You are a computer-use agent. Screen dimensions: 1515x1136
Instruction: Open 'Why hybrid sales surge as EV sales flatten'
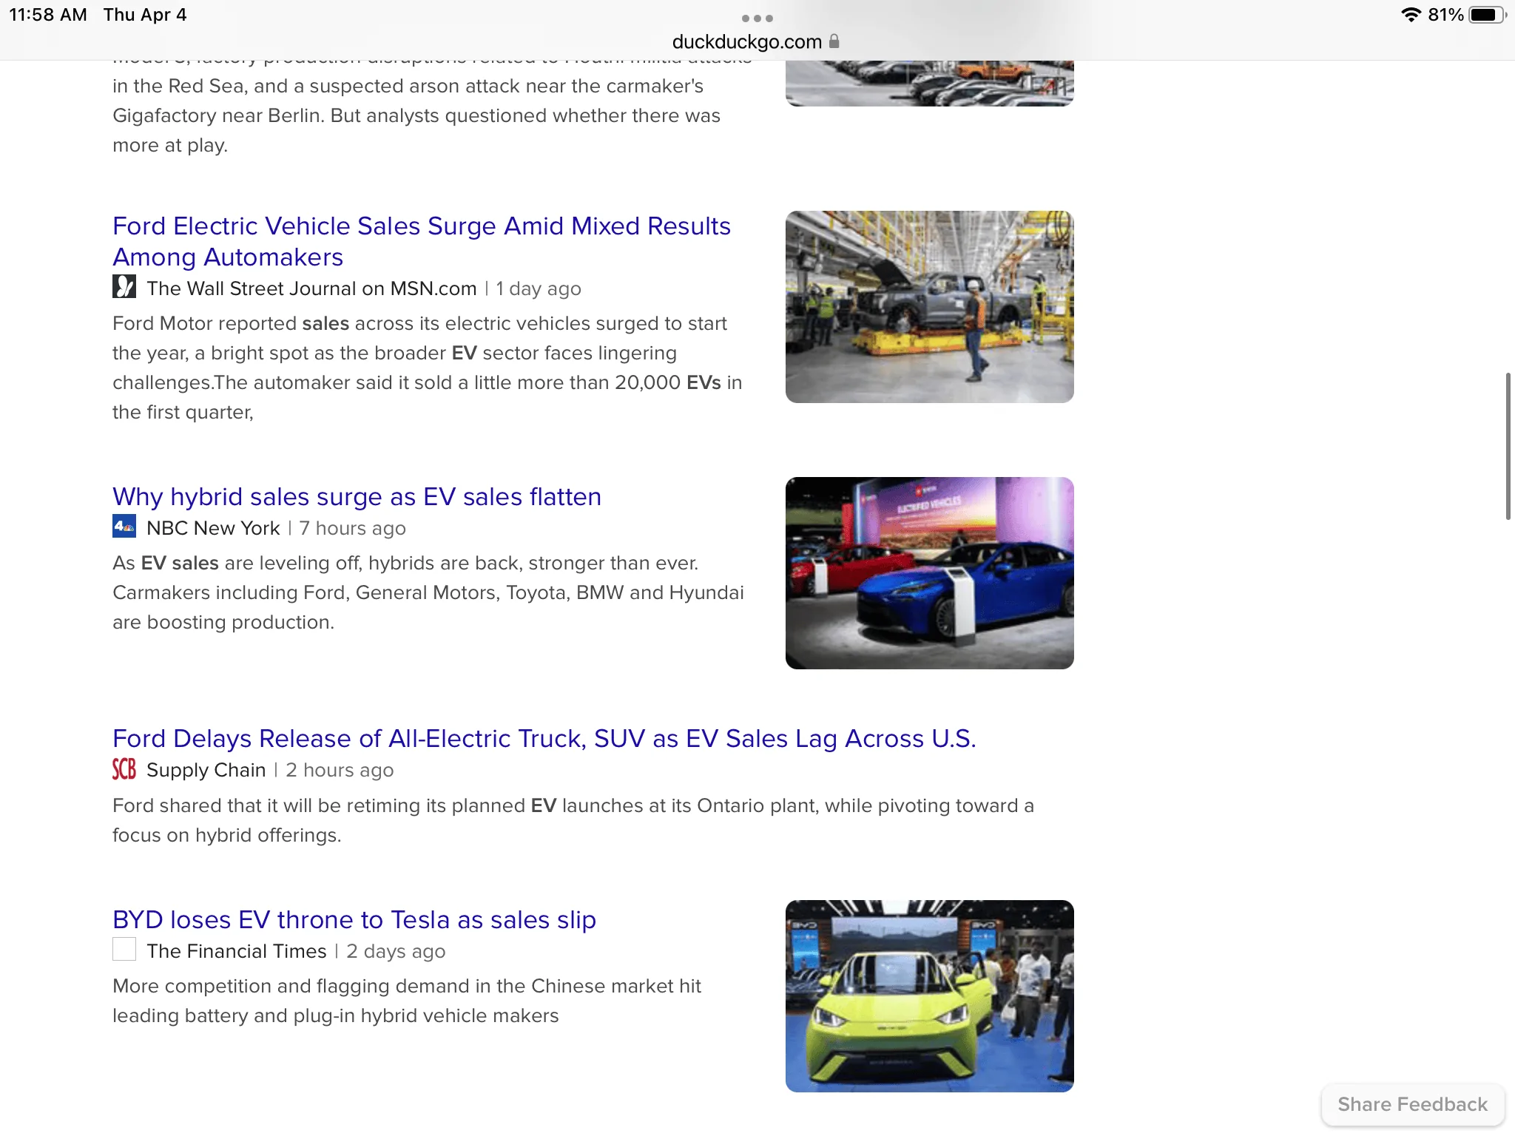click(x=357, y=496)
